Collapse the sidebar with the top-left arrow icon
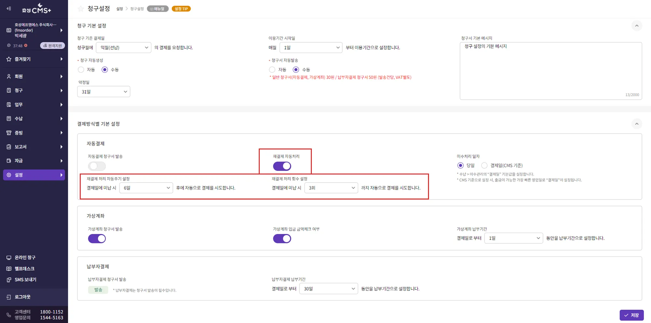The image size is (651, 323). (9, 8)
